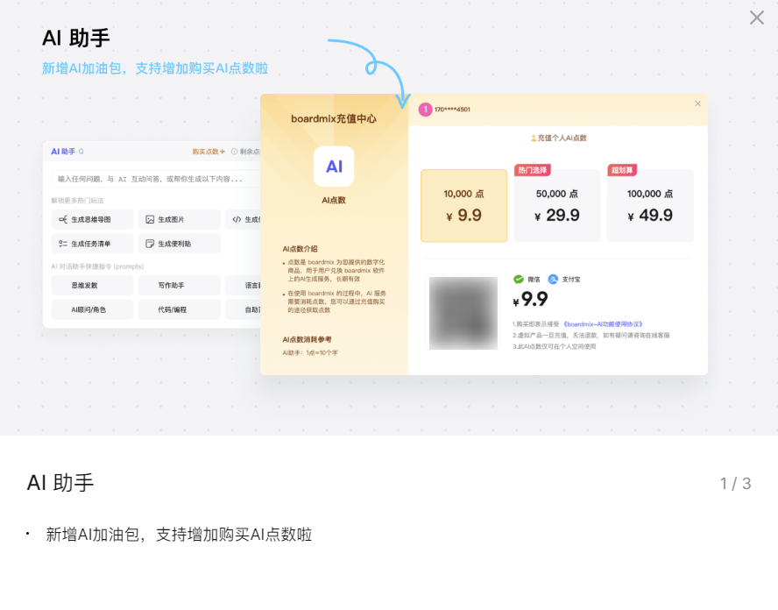Click the info icon beside 剩余点数

click(233, 152)
